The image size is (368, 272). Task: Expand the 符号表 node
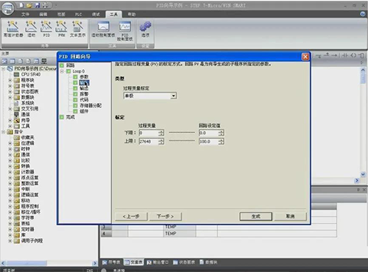tap(10, 86)
